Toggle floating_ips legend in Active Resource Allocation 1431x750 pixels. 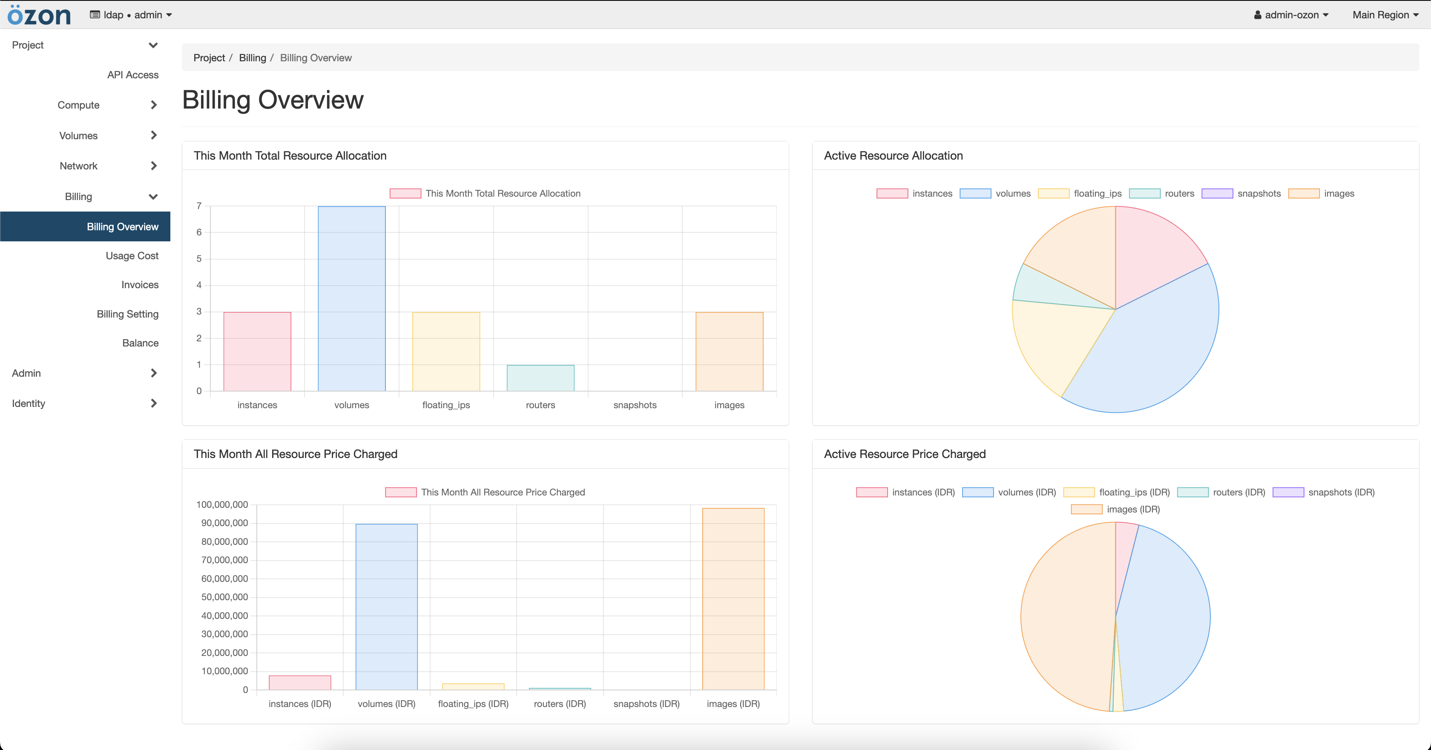1080,193
